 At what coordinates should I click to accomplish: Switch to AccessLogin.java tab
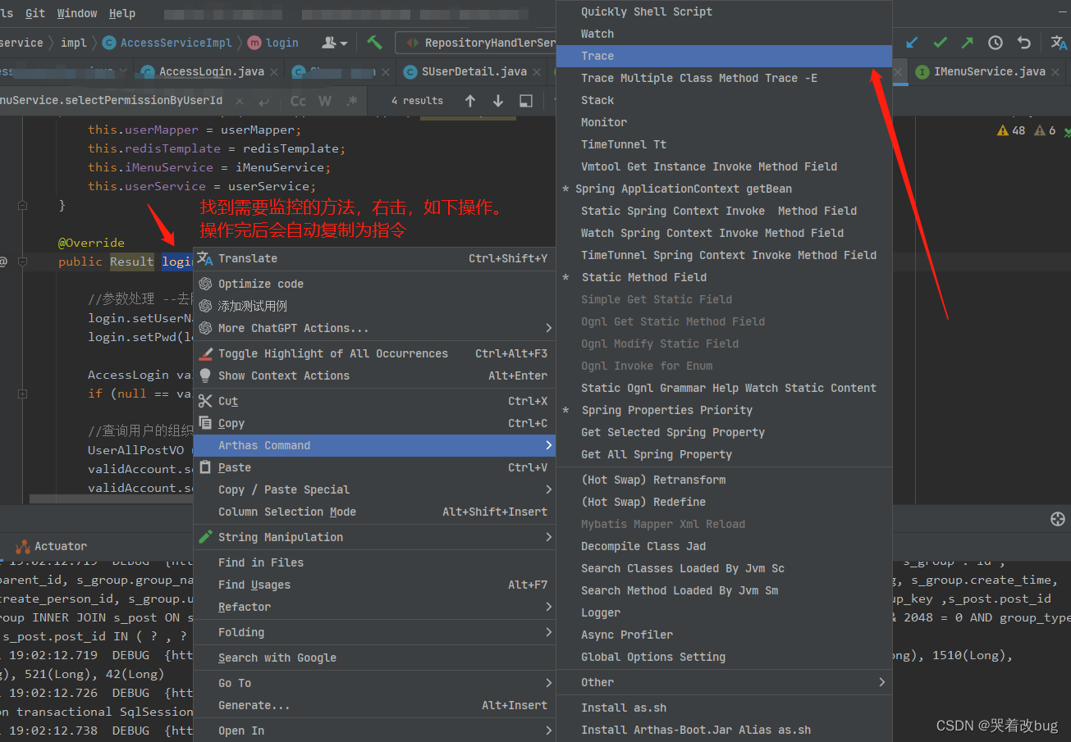(211, 71)
